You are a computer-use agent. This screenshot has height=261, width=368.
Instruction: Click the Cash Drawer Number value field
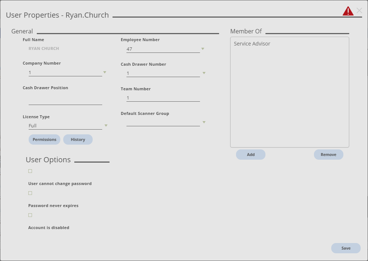coord(163,73)
